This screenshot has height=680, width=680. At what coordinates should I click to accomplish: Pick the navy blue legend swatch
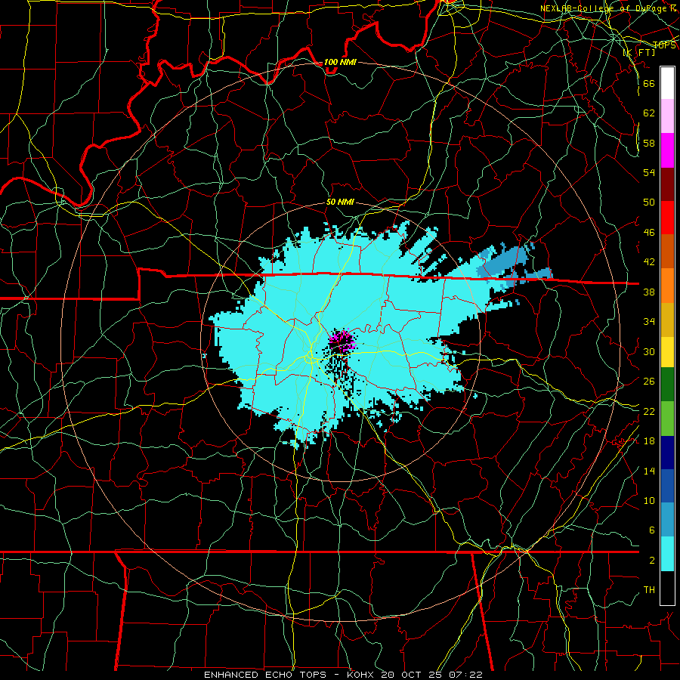(667, 453)
